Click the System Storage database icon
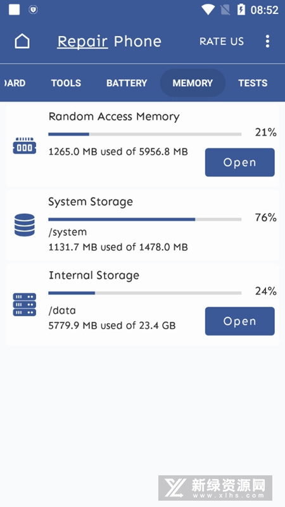Viewport: 285px width, 507px height. point(25,225)
